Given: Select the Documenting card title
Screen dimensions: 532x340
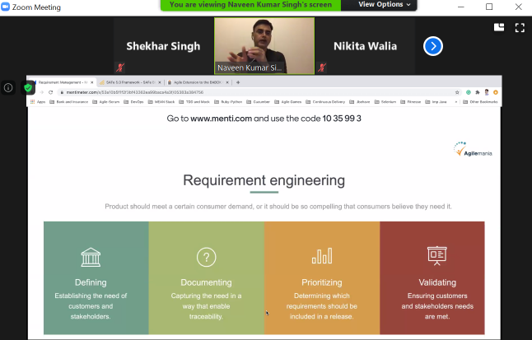Looking at the screenshot, I should (206, 282).
